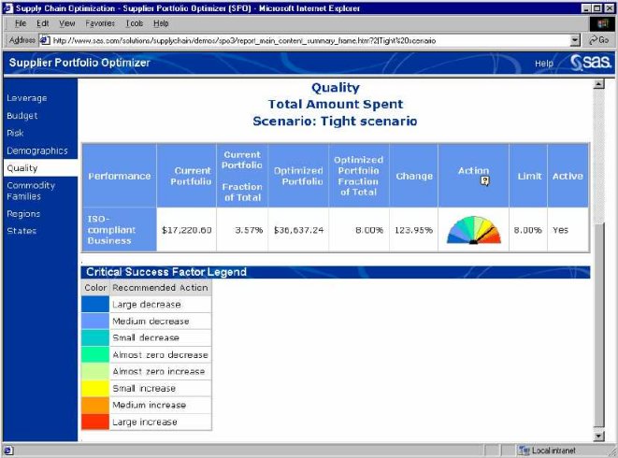Viewport: 618px width, 458px height.
Task: Open the Leverage section
Action: [27, 98]
